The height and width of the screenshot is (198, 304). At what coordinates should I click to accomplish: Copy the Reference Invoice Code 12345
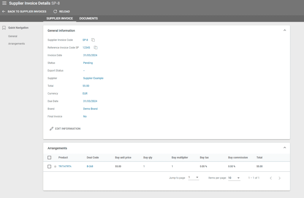click(x=96, y=48)
